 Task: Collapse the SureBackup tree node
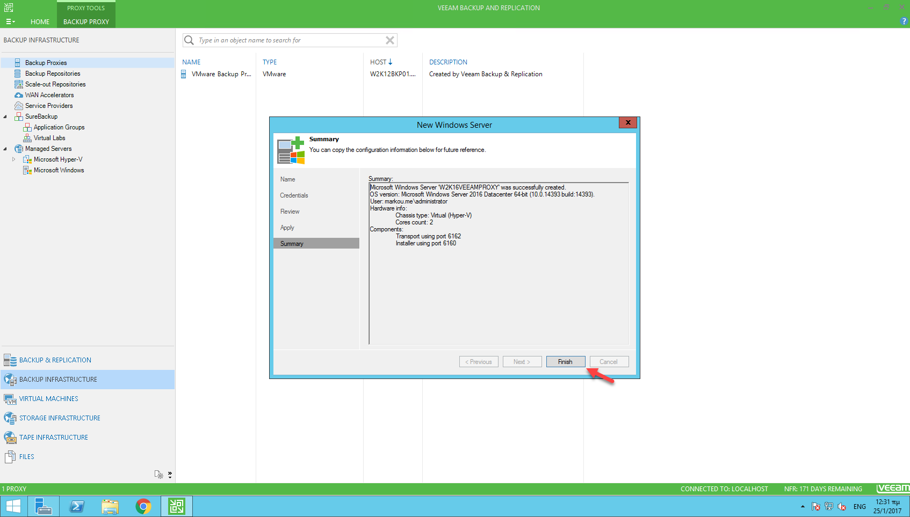[x=5, y=116]
